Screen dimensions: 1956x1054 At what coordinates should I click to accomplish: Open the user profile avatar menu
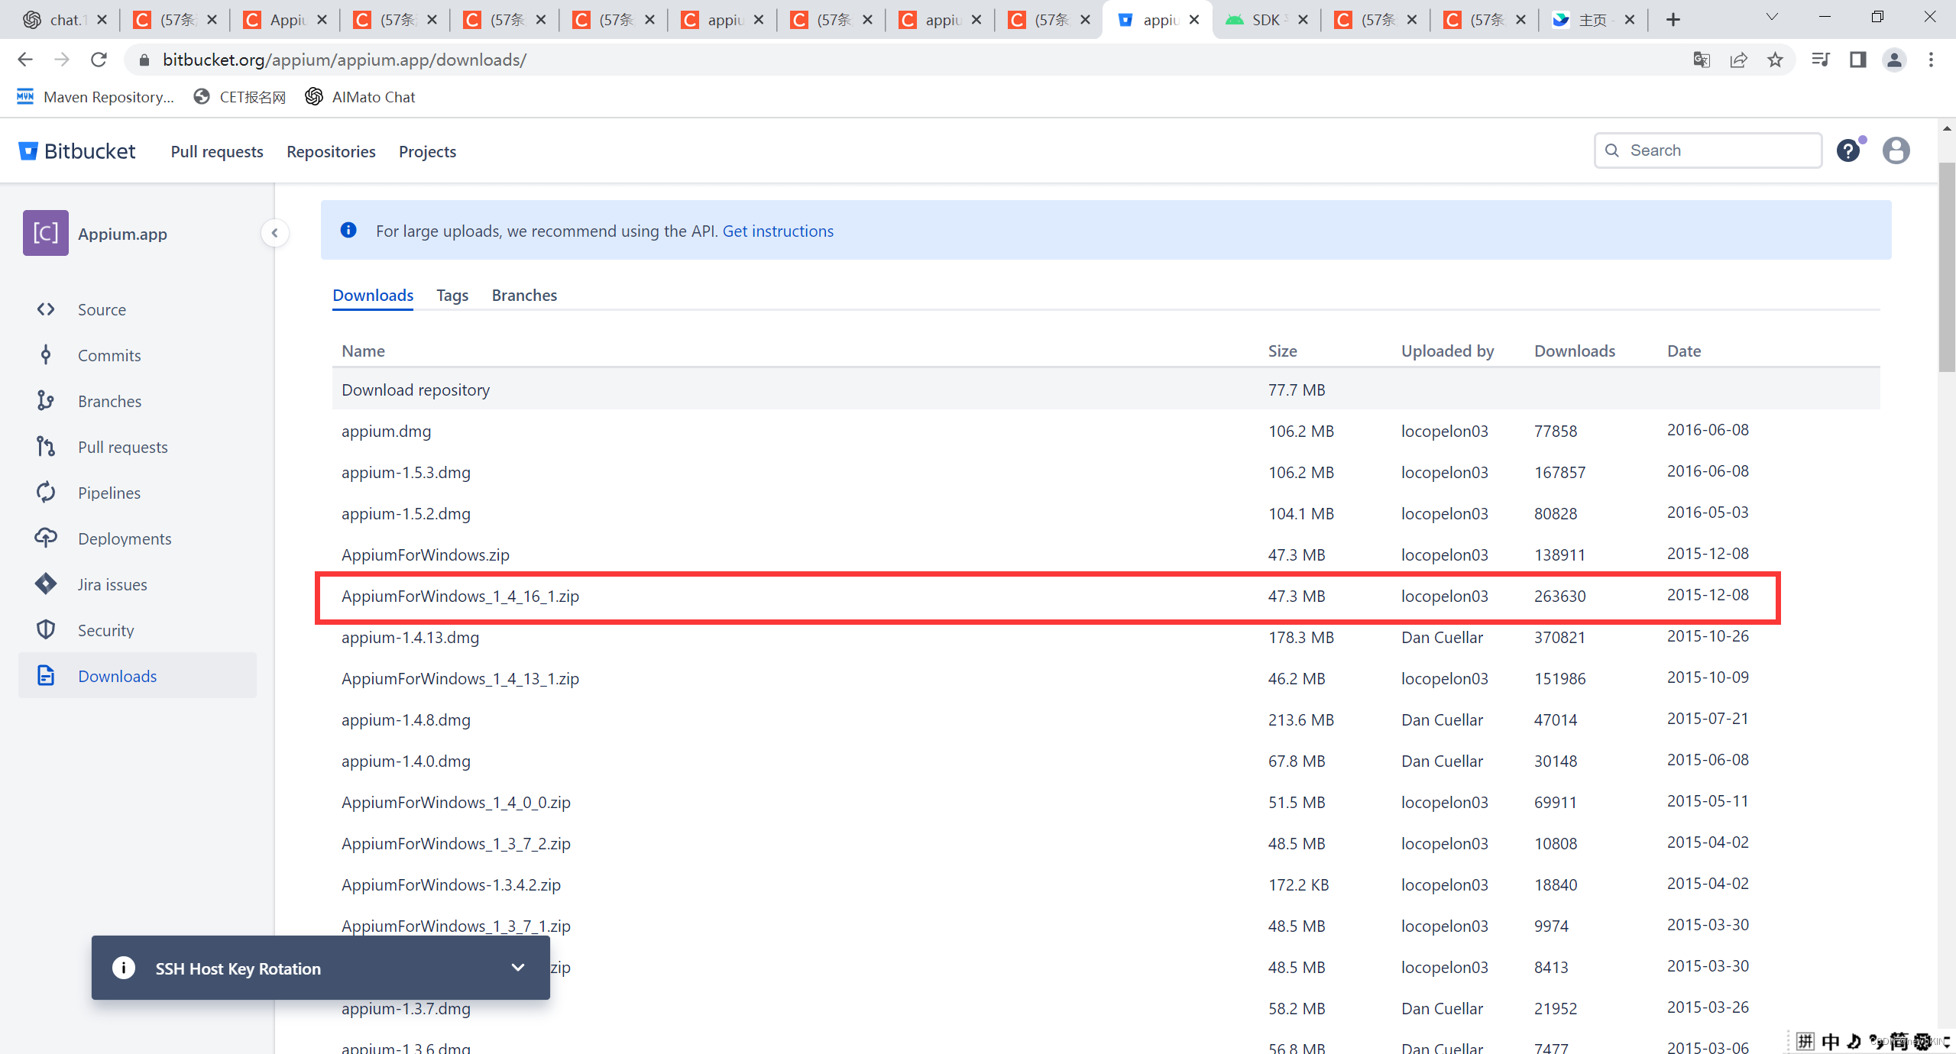[x=1896, y=150]
